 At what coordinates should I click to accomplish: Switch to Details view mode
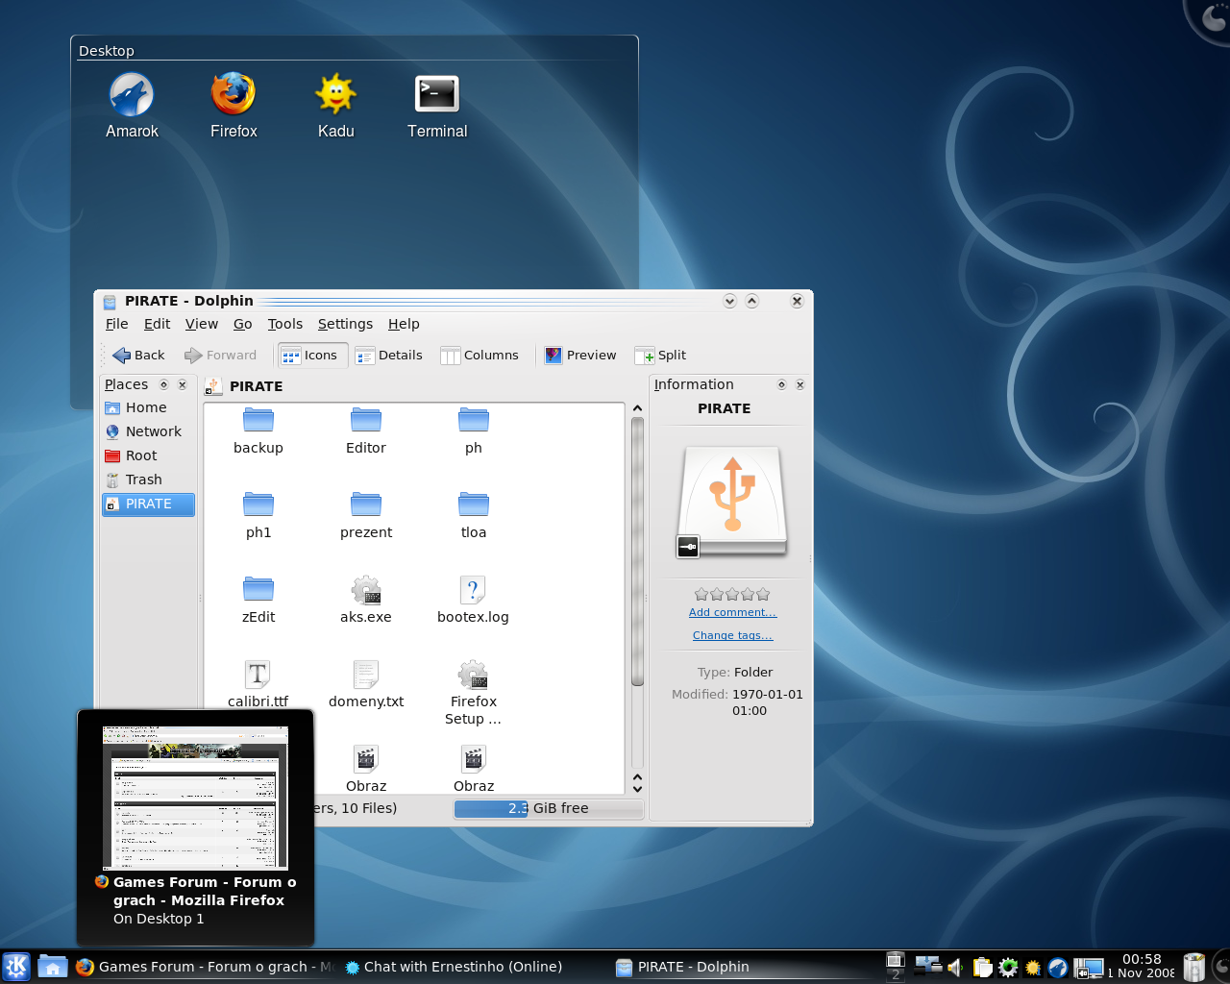click(x=389, y=356)
